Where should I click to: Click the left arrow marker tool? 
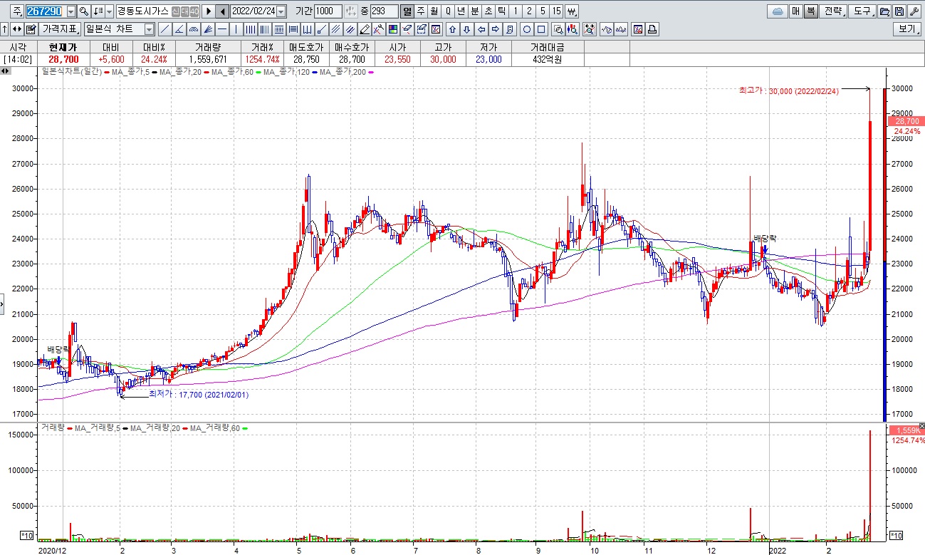(481, 29)
